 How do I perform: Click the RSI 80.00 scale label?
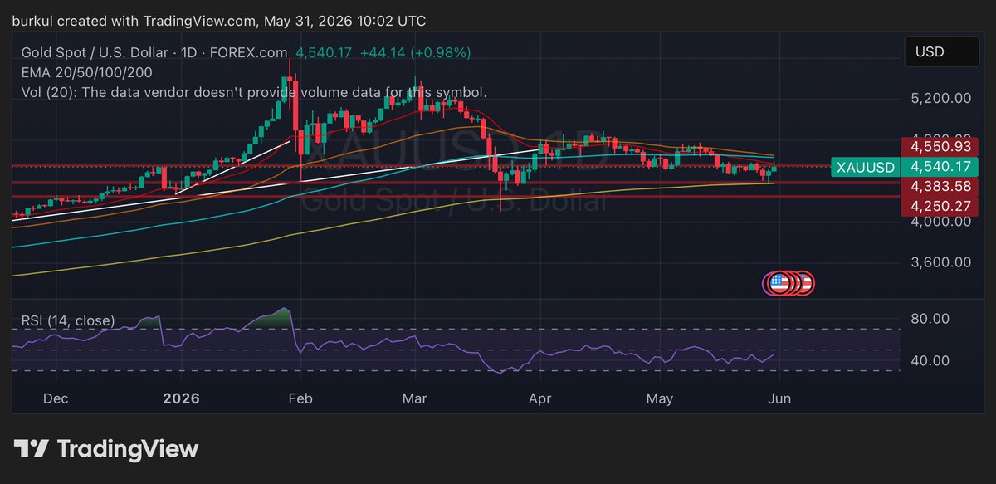click(930, 319)
